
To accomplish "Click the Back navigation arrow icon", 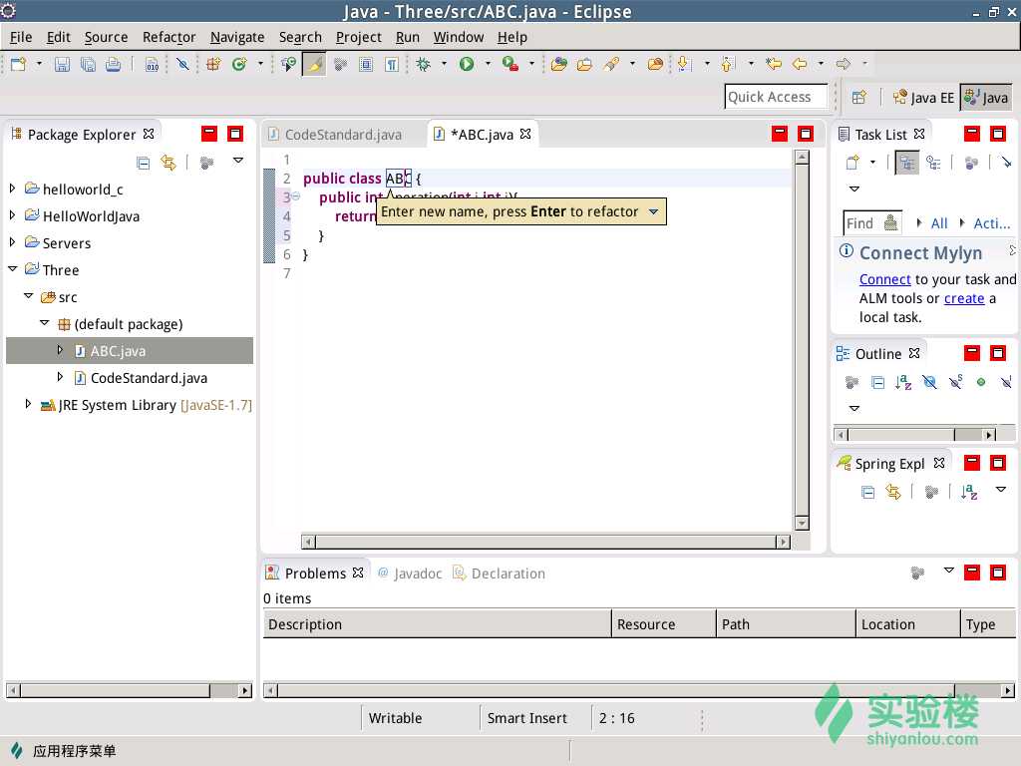I will point(800,64).
